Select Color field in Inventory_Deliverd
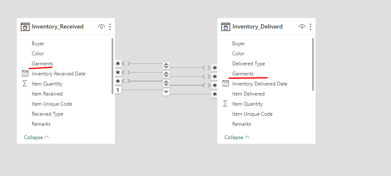This screenshot has width=391, height=176. coord(238,54)
